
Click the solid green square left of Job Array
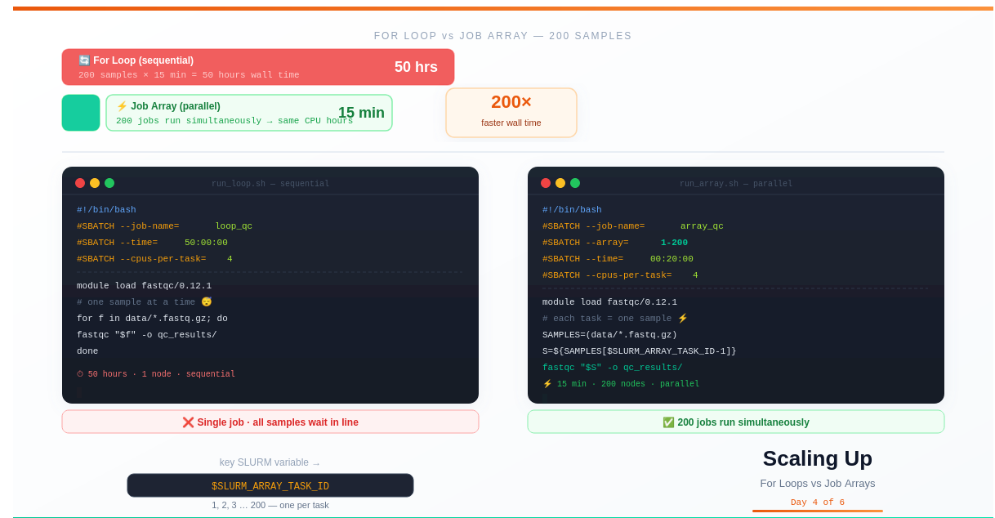81,113
